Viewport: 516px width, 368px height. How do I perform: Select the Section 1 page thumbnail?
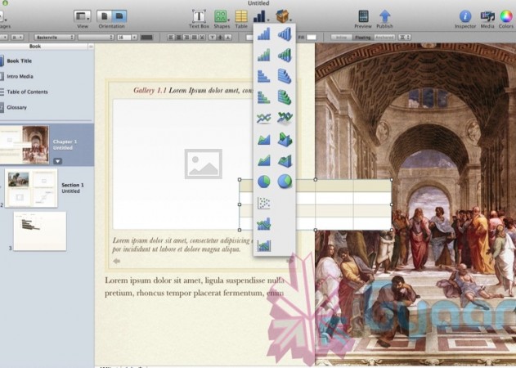point(30,188)
